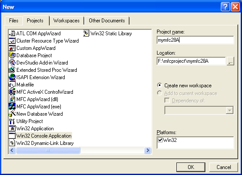Screen dimensions: 242x175
Task: Select the Win32 Static Library icon
Action: pos(86,34)
